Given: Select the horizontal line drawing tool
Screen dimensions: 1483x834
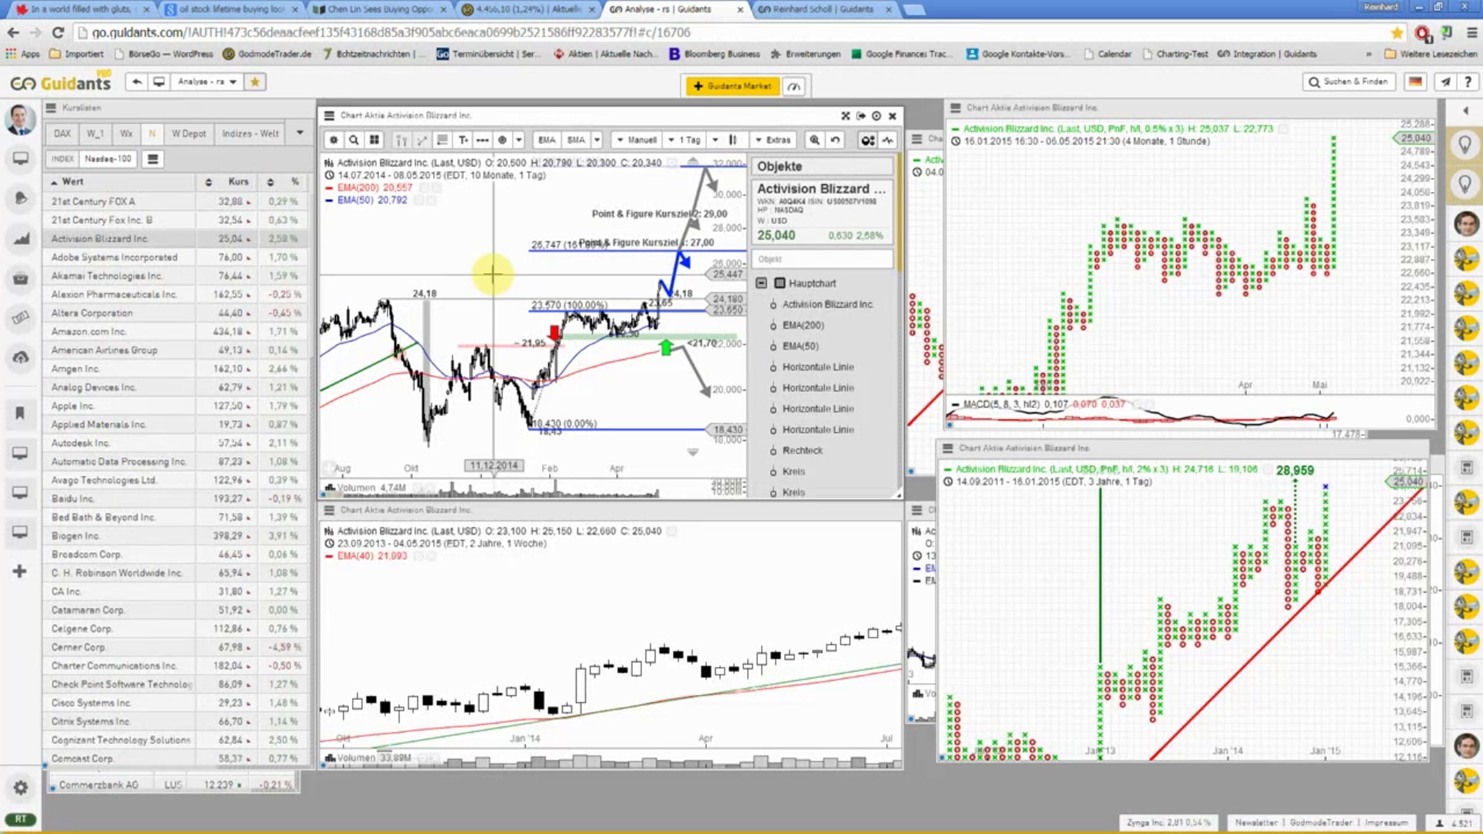Looking at the screenshot, I should click(483, 140).
